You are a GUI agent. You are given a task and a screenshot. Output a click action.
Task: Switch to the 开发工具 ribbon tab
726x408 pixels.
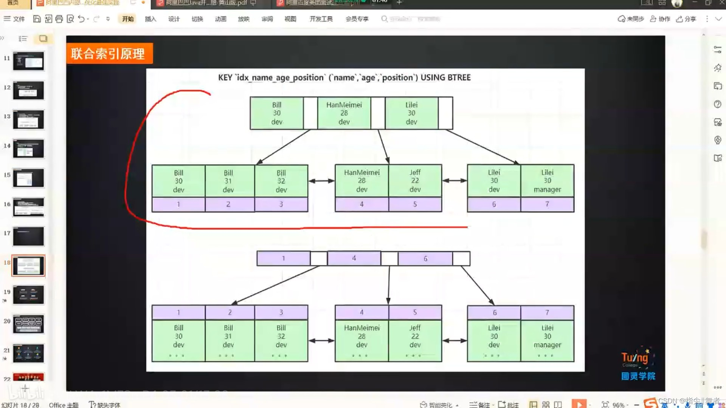(321, 19)
